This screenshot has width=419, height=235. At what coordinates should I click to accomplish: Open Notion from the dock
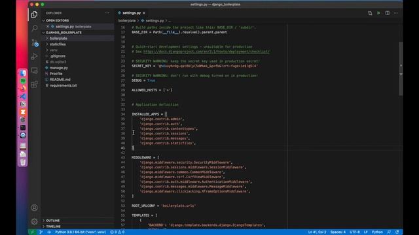pyautogui.click(x=23, y=104)
